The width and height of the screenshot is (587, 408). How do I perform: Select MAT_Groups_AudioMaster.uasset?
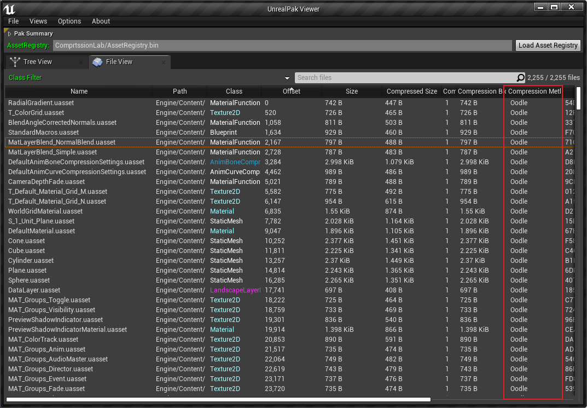[290, 359]
